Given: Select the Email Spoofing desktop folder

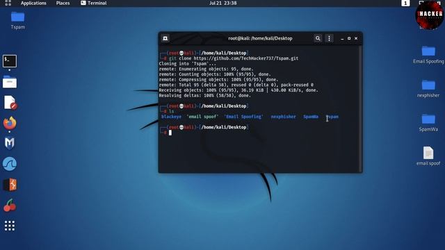Looking at the screenshot, I should point(428,55).
